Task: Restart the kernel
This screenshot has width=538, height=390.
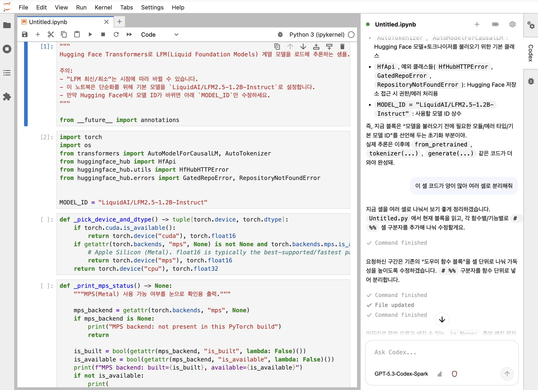Action: pyautogui.click(x=116, y=35)
